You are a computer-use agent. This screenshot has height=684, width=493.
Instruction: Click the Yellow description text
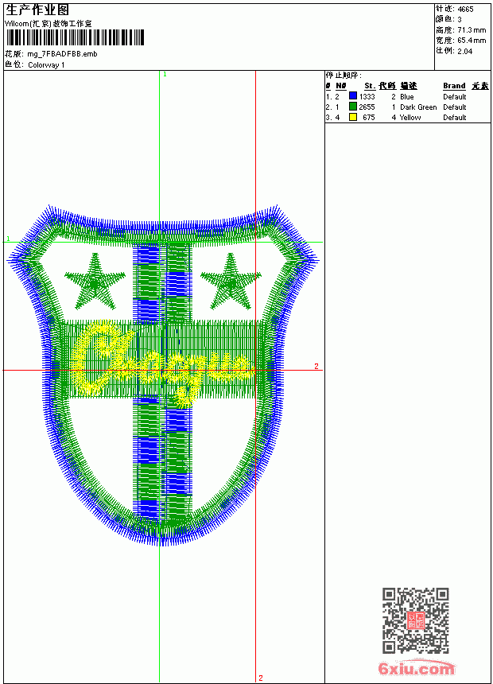tap(410, 118)
